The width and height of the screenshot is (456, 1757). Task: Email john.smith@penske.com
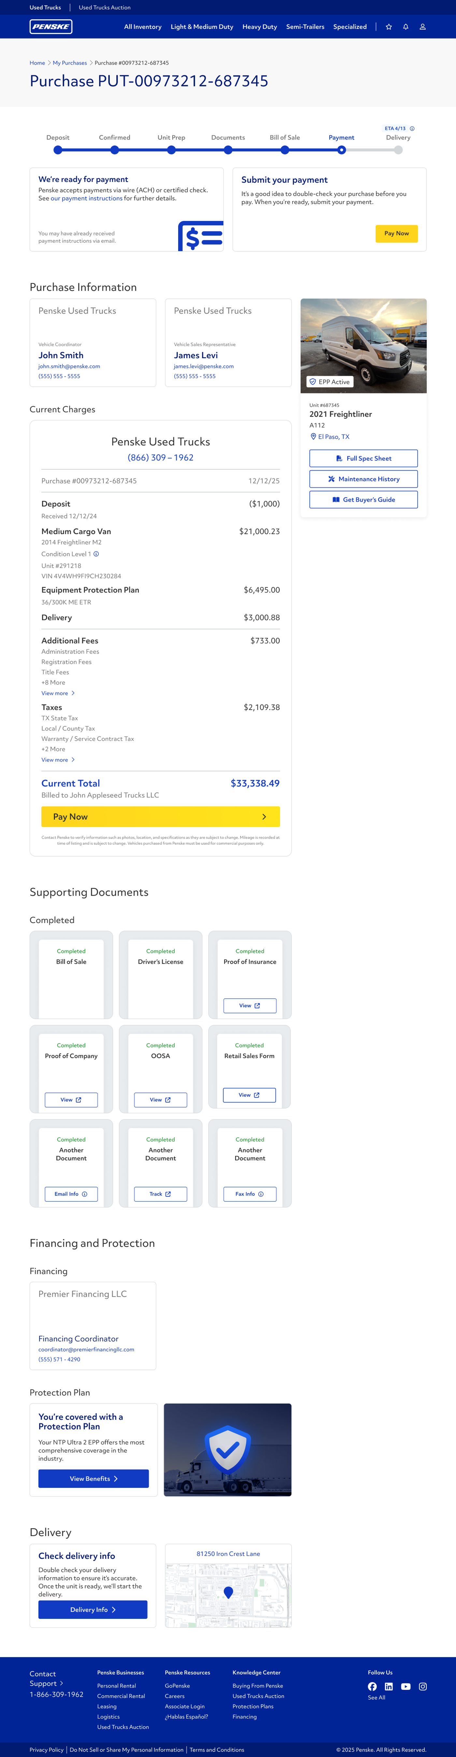point(69,366)
